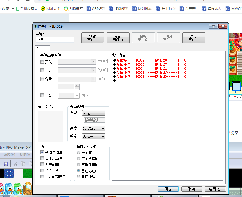Open the 类型 dropdown showing 固定
The height and width of the screenshot is (197, 242).
pyautogui.click(x=94, y=113)
